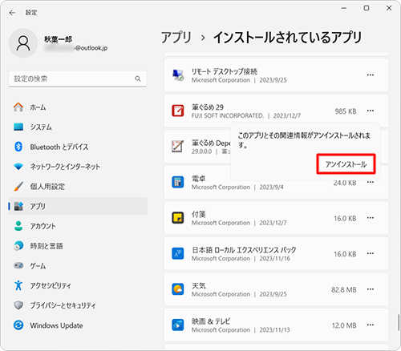Viewport: 401px width, 351px height.
Task: Open more options for 日本語 ローカル エクスペリエンス パック
Action: coord(371,253)
